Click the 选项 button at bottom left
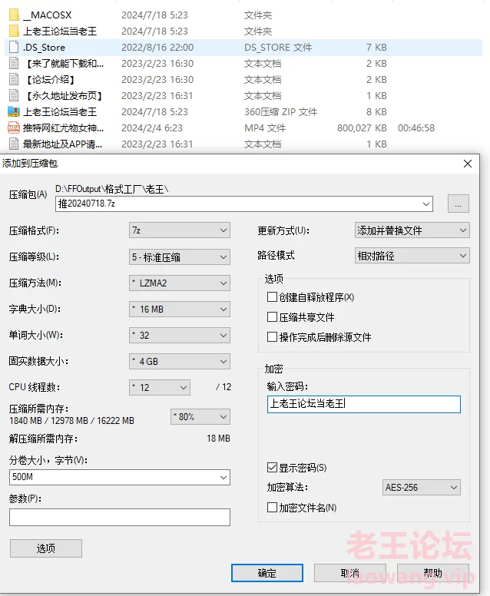Image resolution: width=490 pixels, height=596 pixels. (46, 548)
